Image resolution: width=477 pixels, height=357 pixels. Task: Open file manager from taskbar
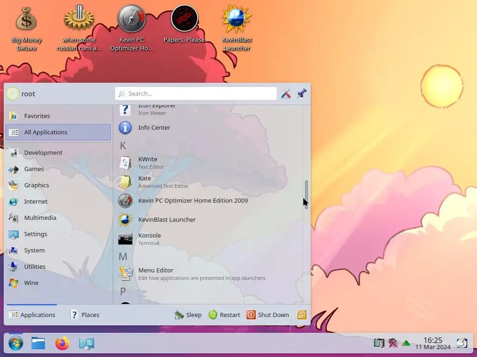[x=38, y=344]
